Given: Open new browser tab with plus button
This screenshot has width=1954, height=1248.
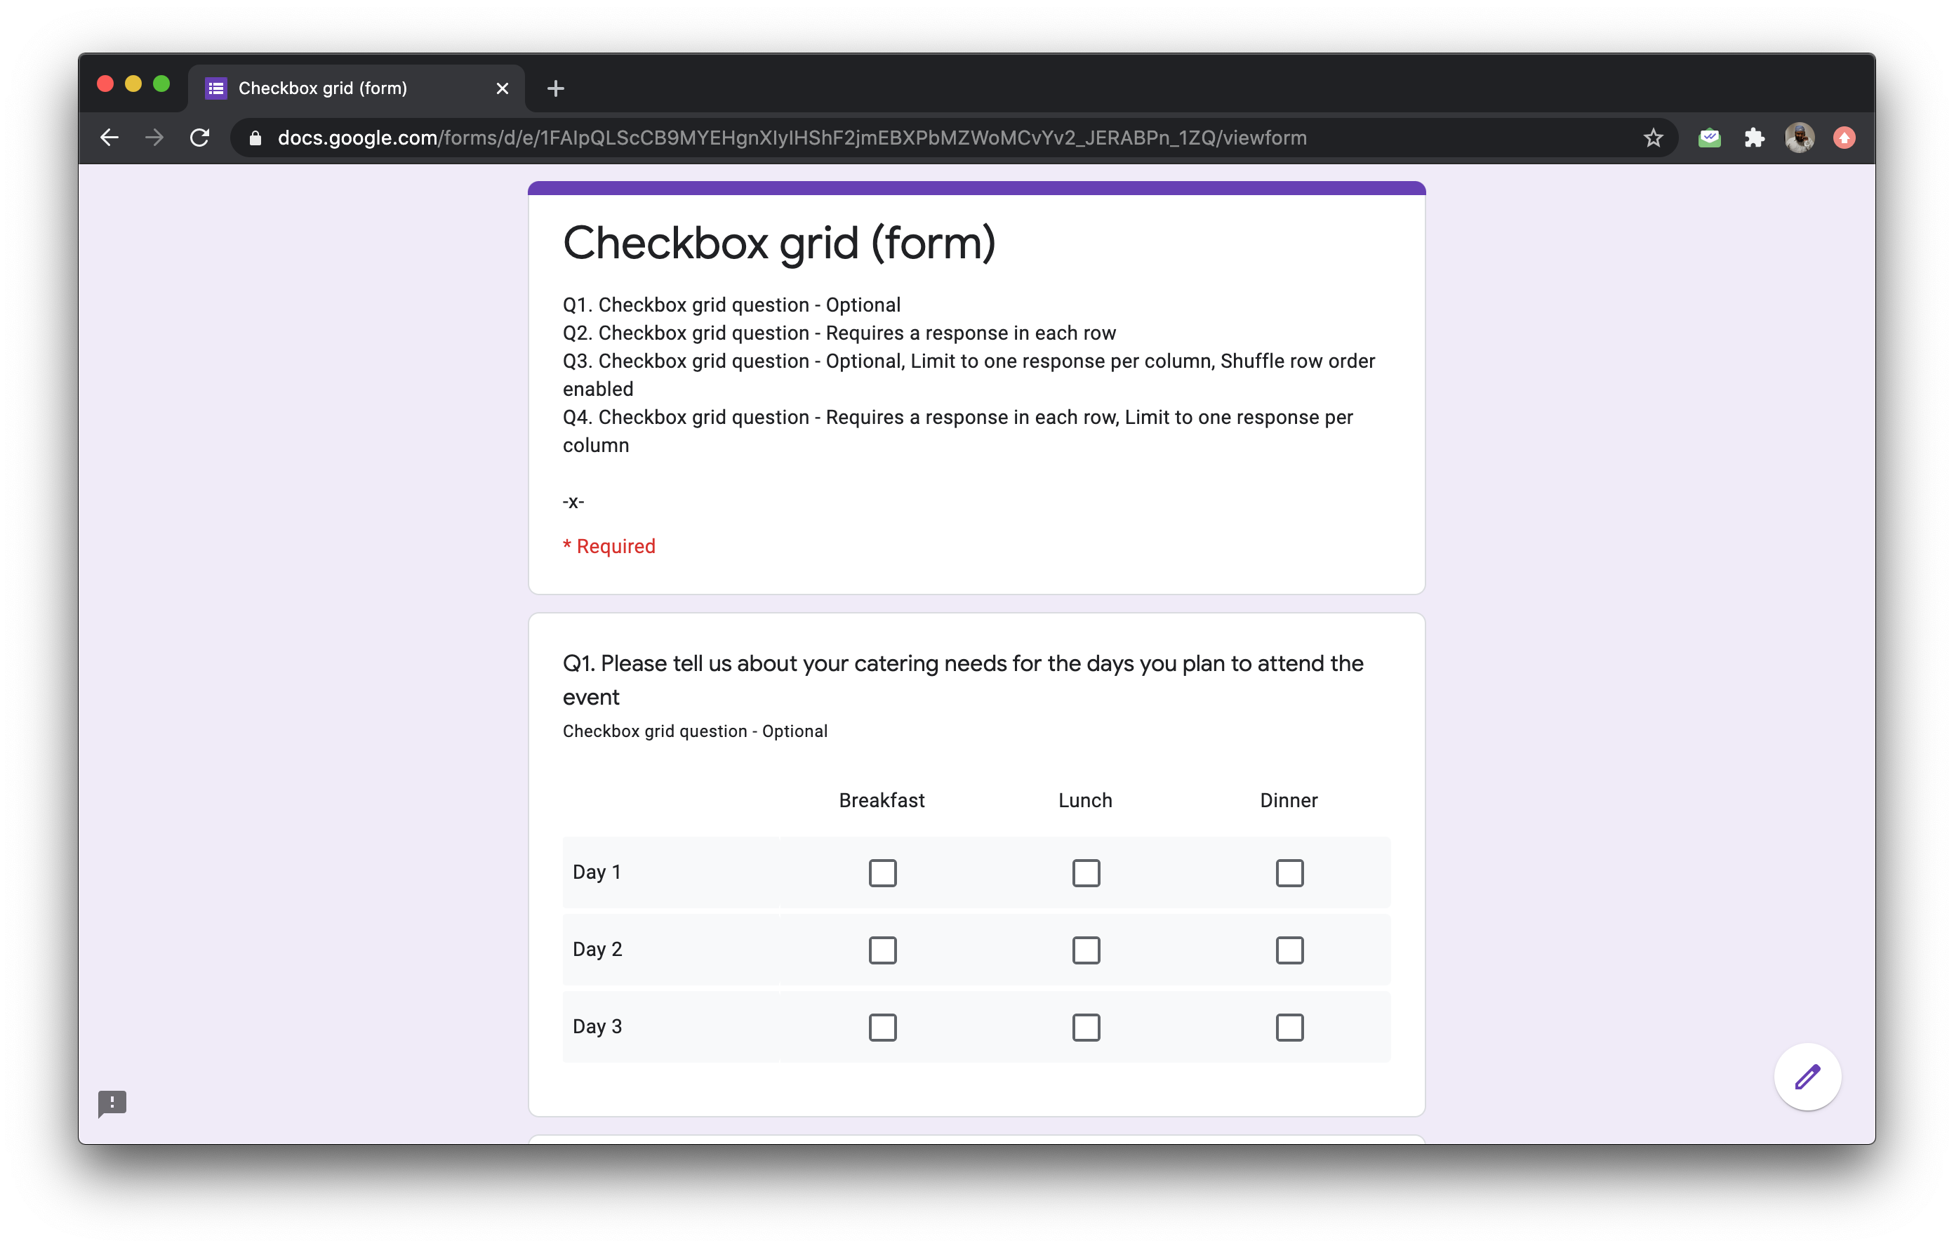Looking at the screenshot, I should tap(555, 88).
